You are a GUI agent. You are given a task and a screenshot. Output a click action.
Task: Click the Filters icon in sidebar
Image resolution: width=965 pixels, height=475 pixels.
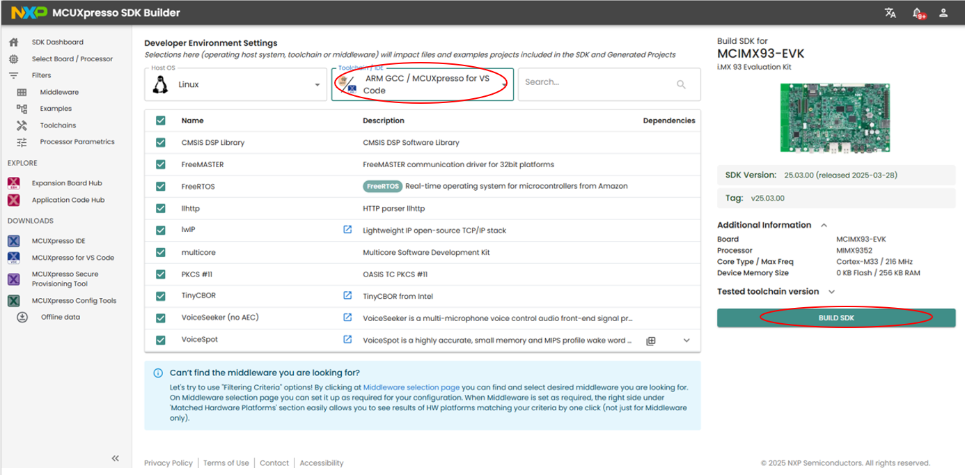[x=13, y=75]
